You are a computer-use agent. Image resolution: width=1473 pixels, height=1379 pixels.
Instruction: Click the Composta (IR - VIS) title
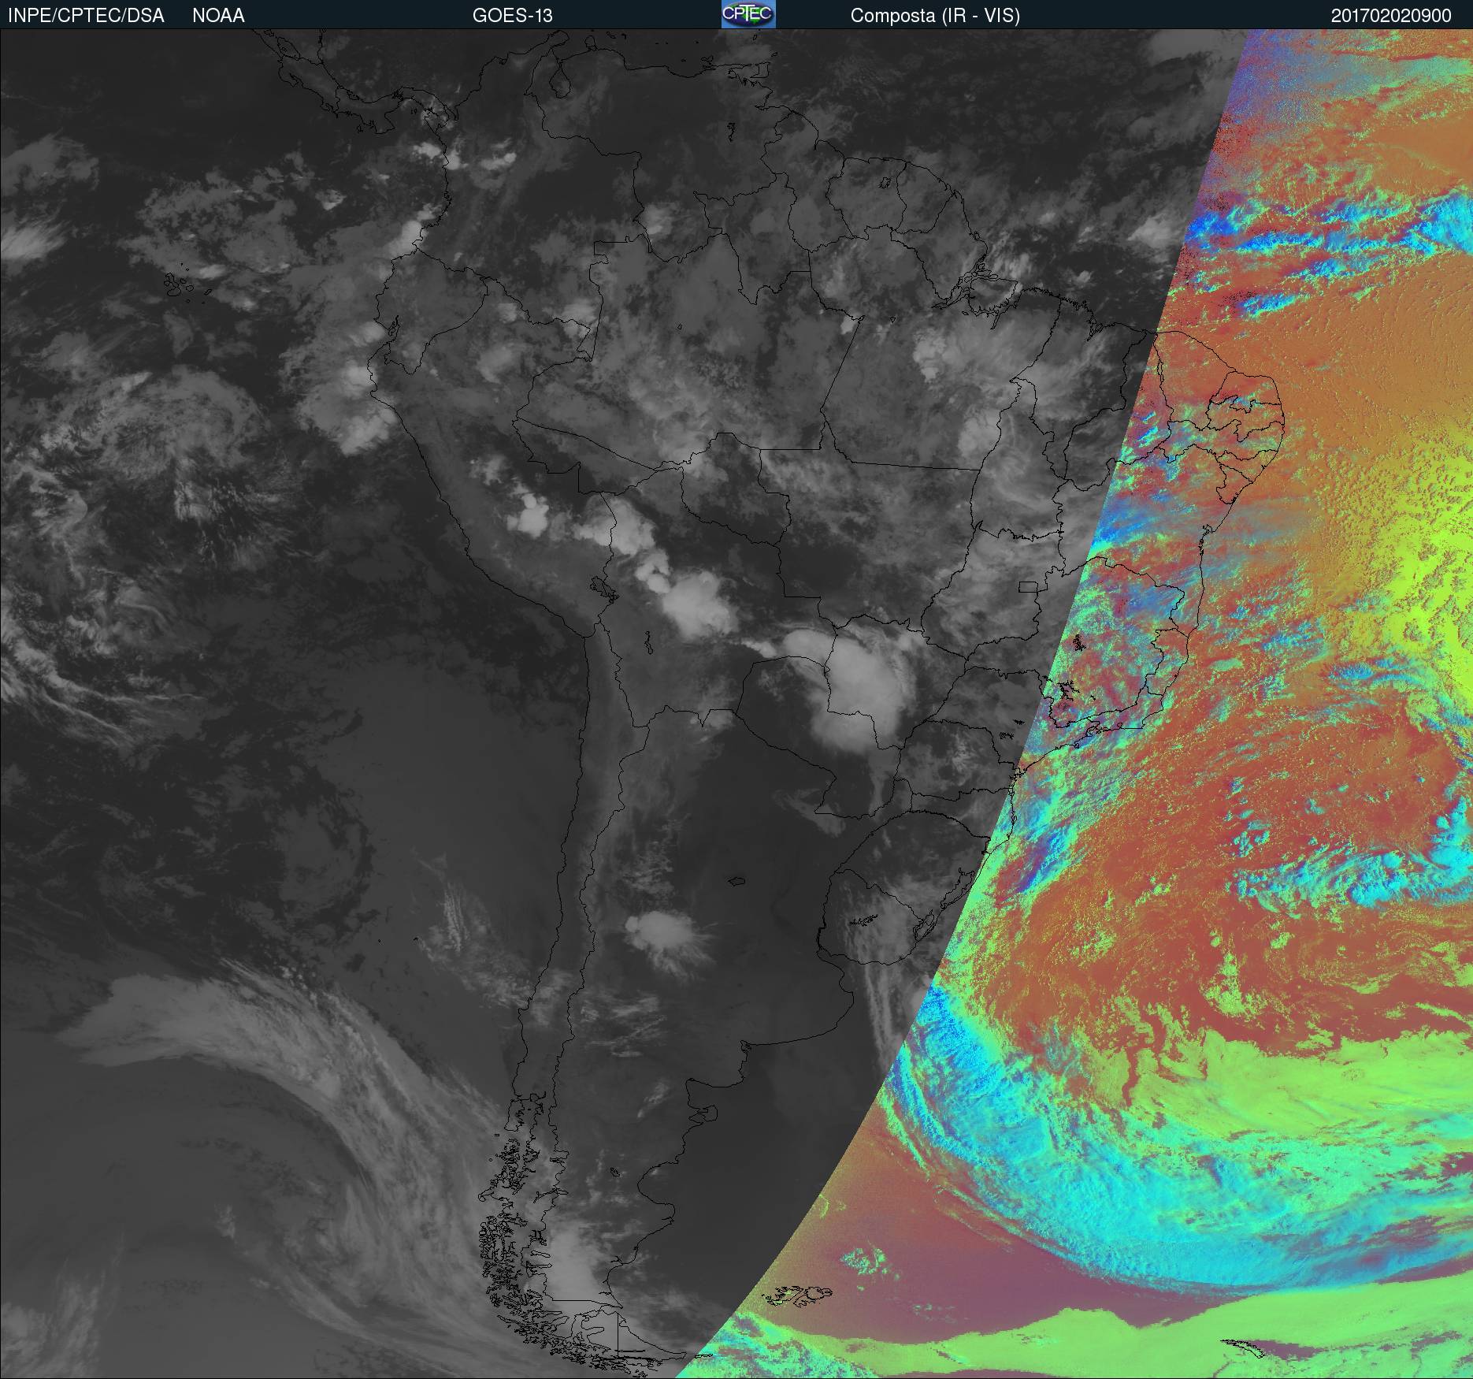935,16
